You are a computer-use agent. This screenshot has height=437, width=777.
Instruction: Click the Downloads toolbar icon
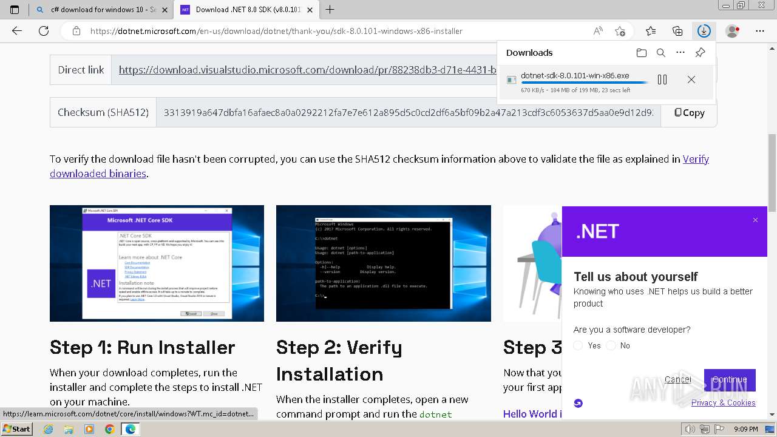tap(704, 31)
